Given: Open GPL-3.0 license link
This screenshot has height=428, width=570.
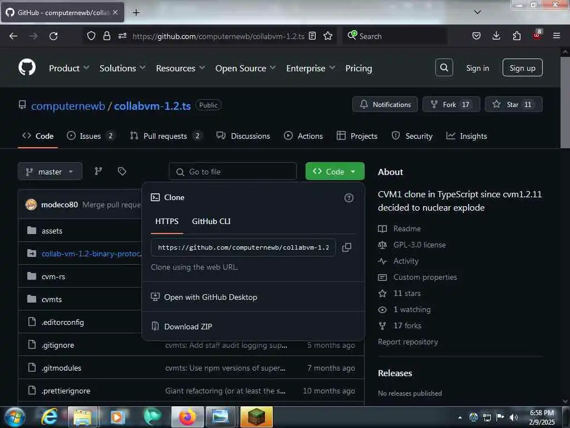Looking at the screenshot, I should click(x=419, y=245).
